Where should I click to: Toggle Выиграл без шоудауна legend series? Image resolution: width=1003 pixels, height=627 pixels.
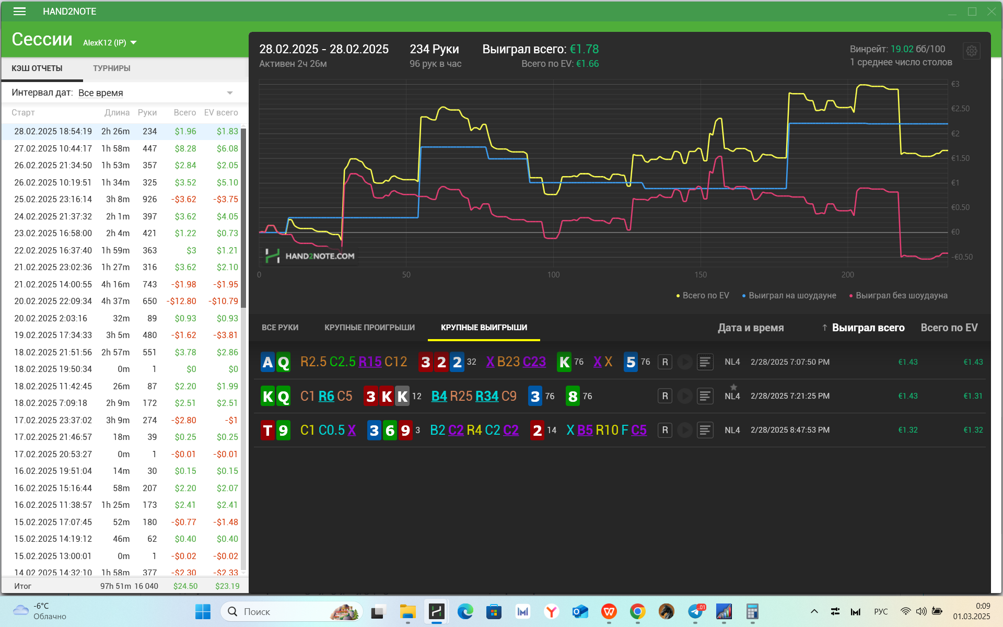899,296
